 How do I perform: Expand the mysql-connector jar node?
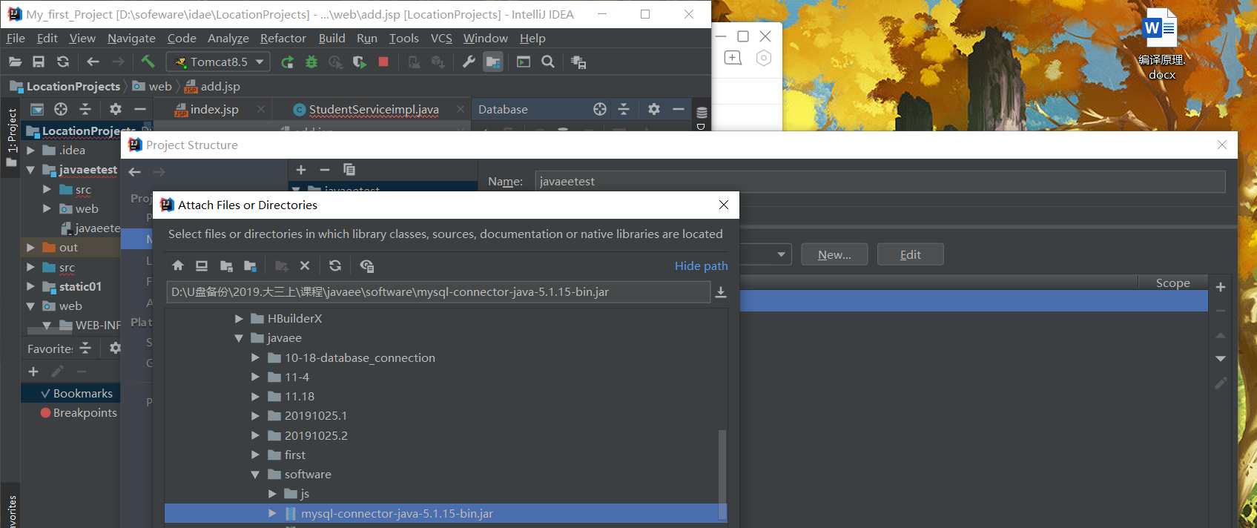click(x=272, y=513)
